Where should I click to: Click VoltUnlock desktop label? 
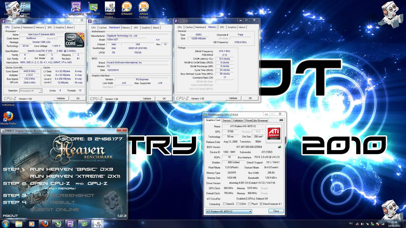pos(8,105)
